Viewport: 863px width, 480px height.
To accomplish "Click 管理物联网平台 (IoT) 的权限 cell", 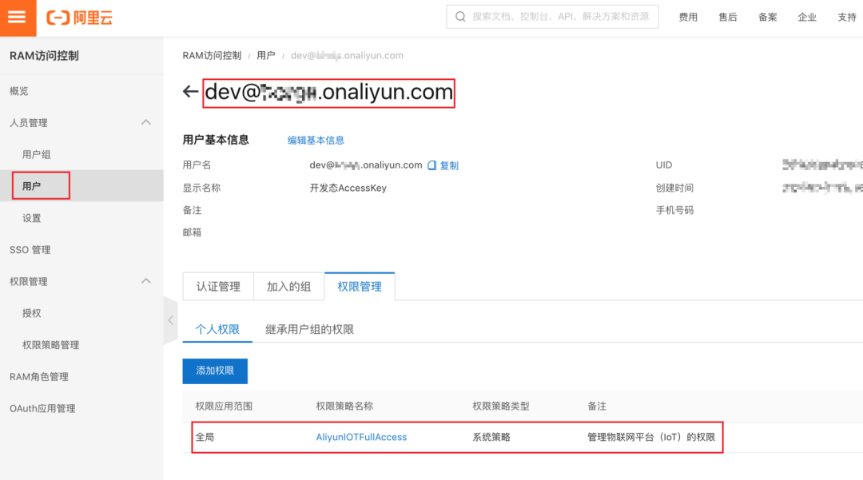I will pos(651,437).
